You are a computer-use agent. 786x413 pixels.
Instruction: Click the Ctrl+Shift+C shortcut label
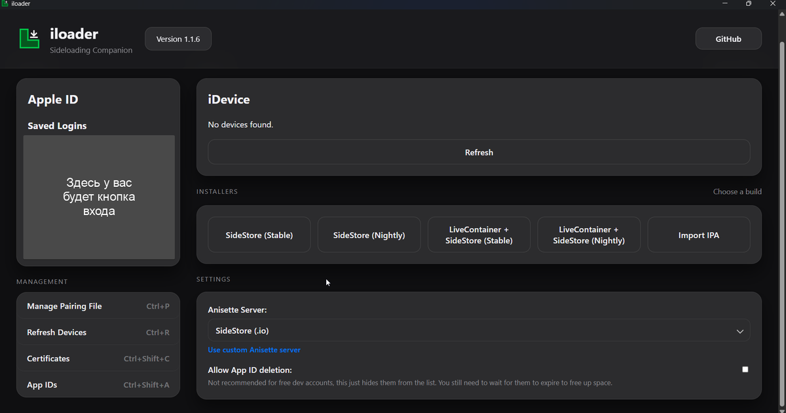147,359
